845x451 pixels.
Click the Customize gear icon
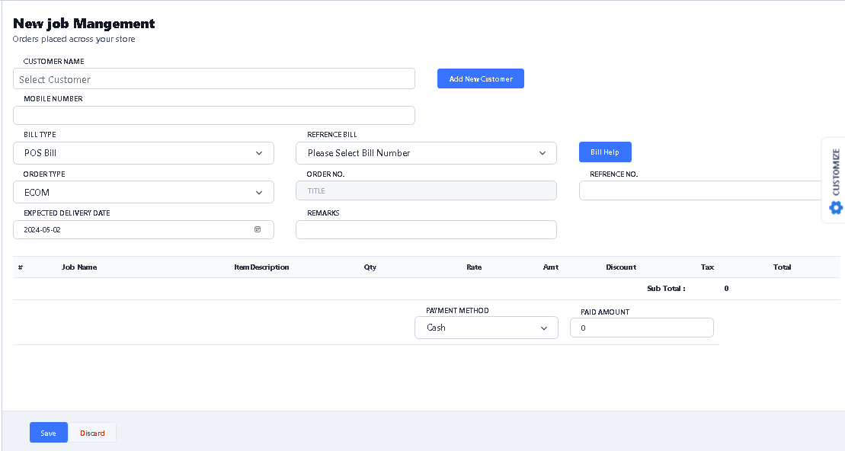[x=836, y=207]
